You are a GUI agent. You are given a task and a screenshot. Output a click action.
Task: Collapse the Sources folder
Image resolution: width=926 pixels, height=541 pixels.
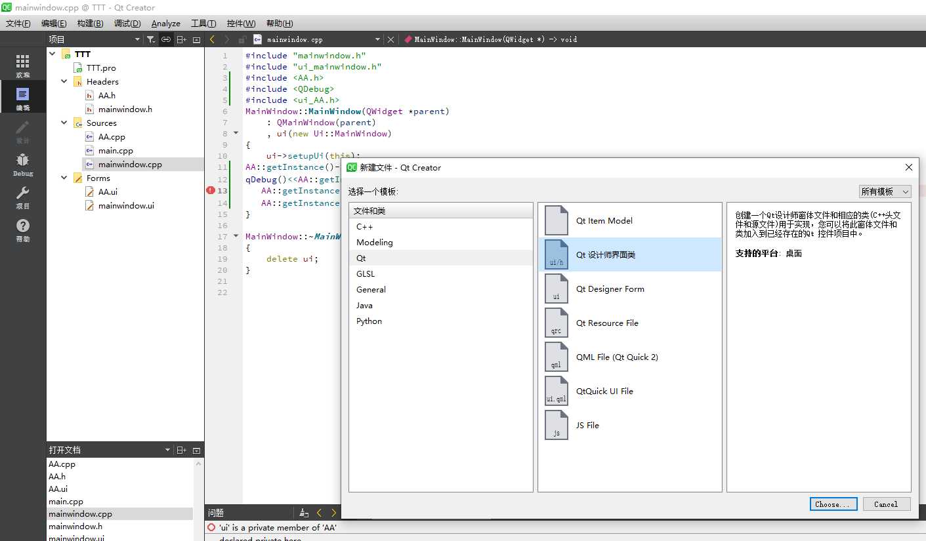point(64,123)
